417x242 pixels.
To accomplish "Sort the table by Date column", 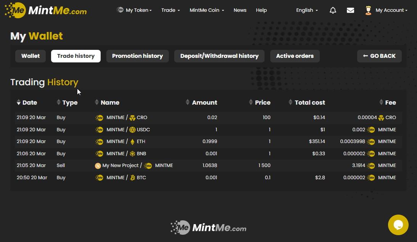I will (27, 102).
